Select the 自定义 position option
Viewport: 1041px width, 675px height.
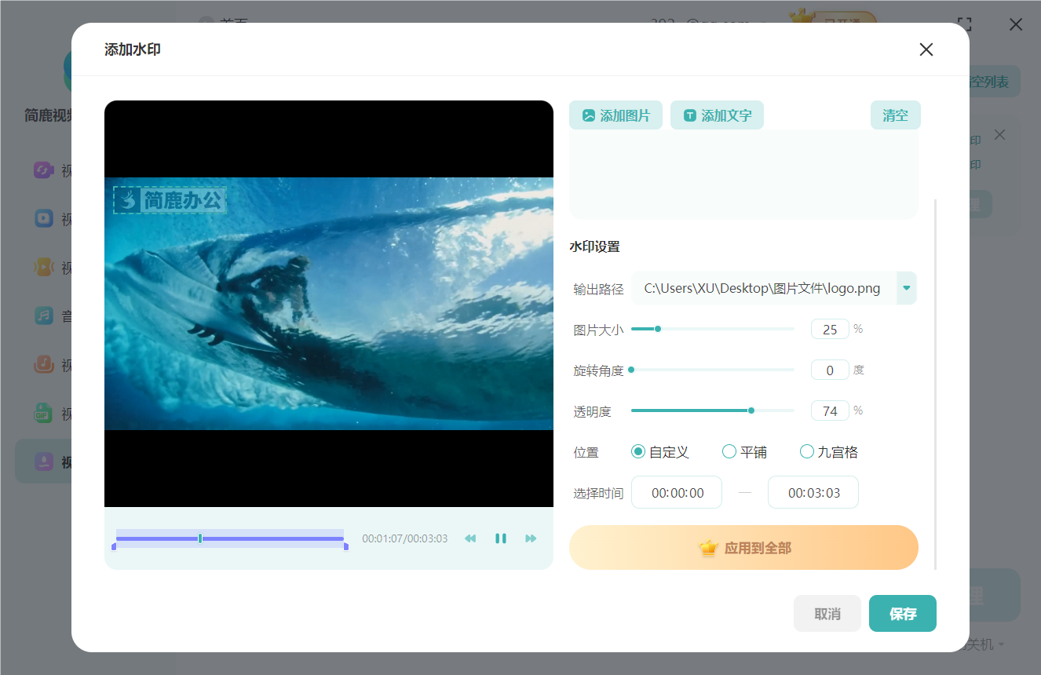pos(638,452)
